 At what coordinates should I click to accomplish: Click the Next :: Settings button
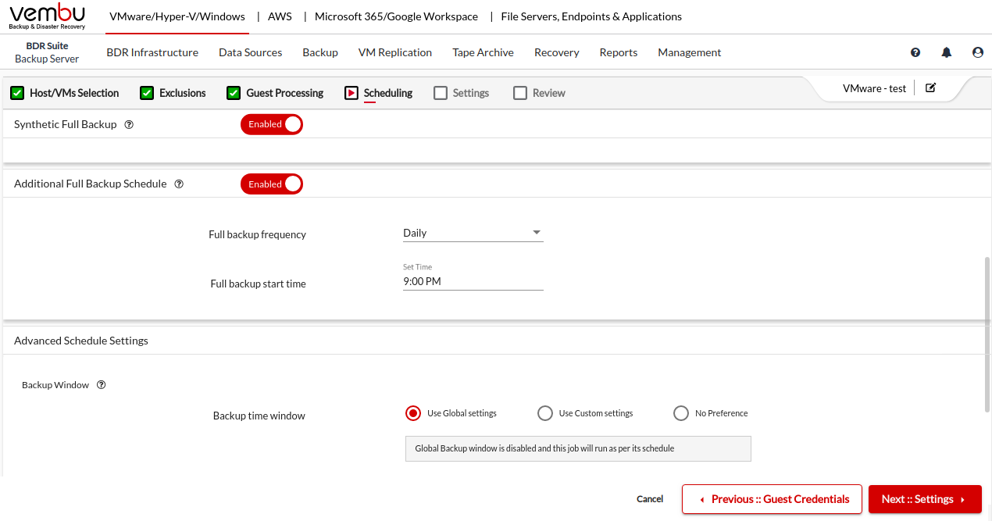pyautogui.click(x=924, y=499)
